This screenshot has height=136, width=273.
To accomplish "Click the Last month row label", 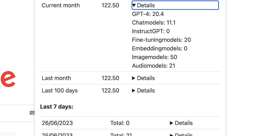I will click(x=57, y=78).
